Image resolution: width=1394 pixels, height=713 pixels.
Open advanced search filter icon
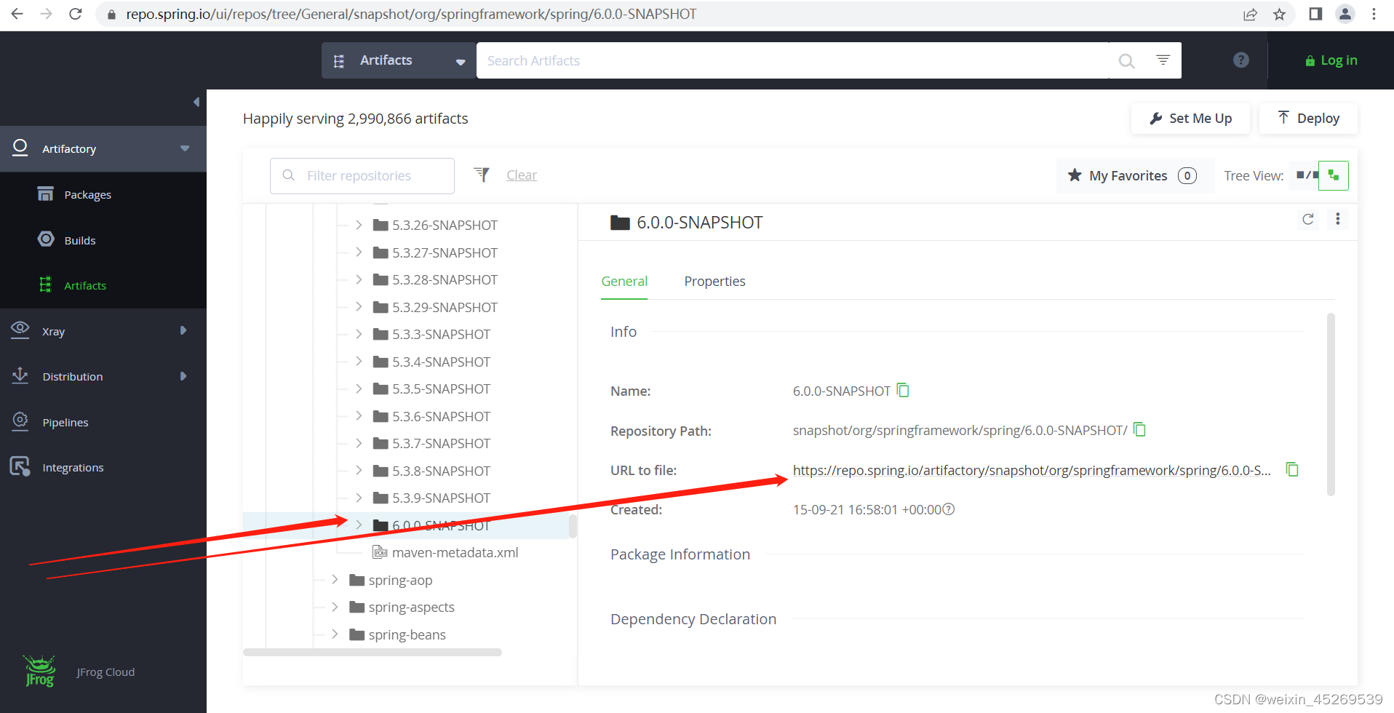[x=1163, y=60]
